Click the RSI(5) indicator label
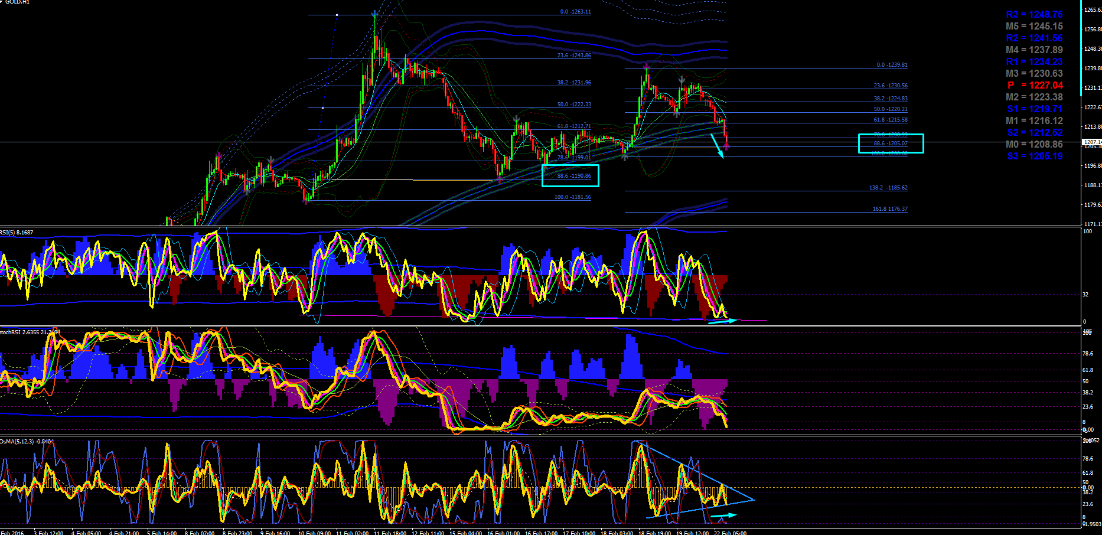Viewport: 1102px width, 535px height. pyautogui.click(x=17, y=233)
